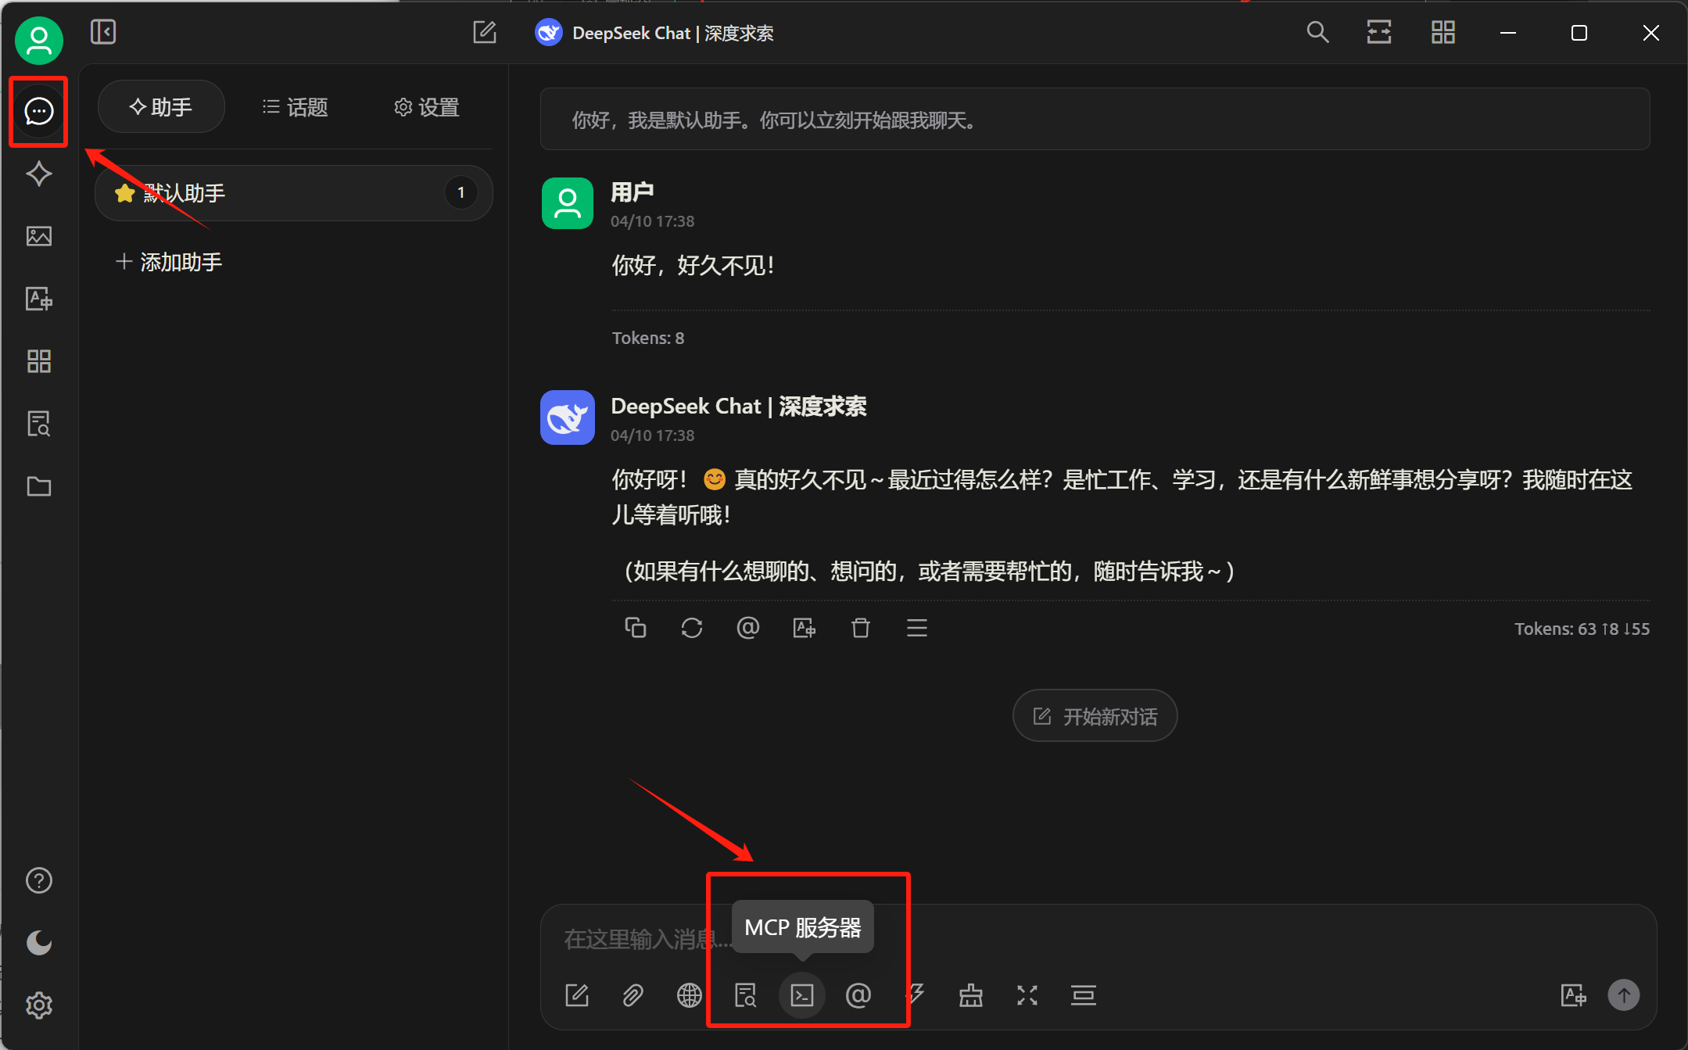Toggle dark mode with the moon icon

point(39,943)
